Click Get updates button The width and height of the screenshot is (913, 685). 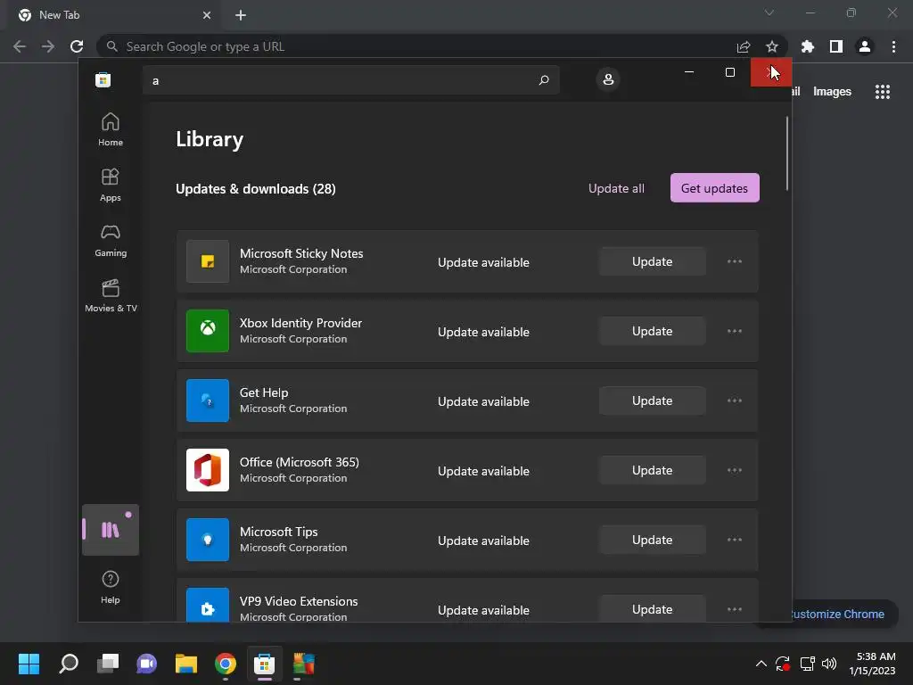[714, 188]
